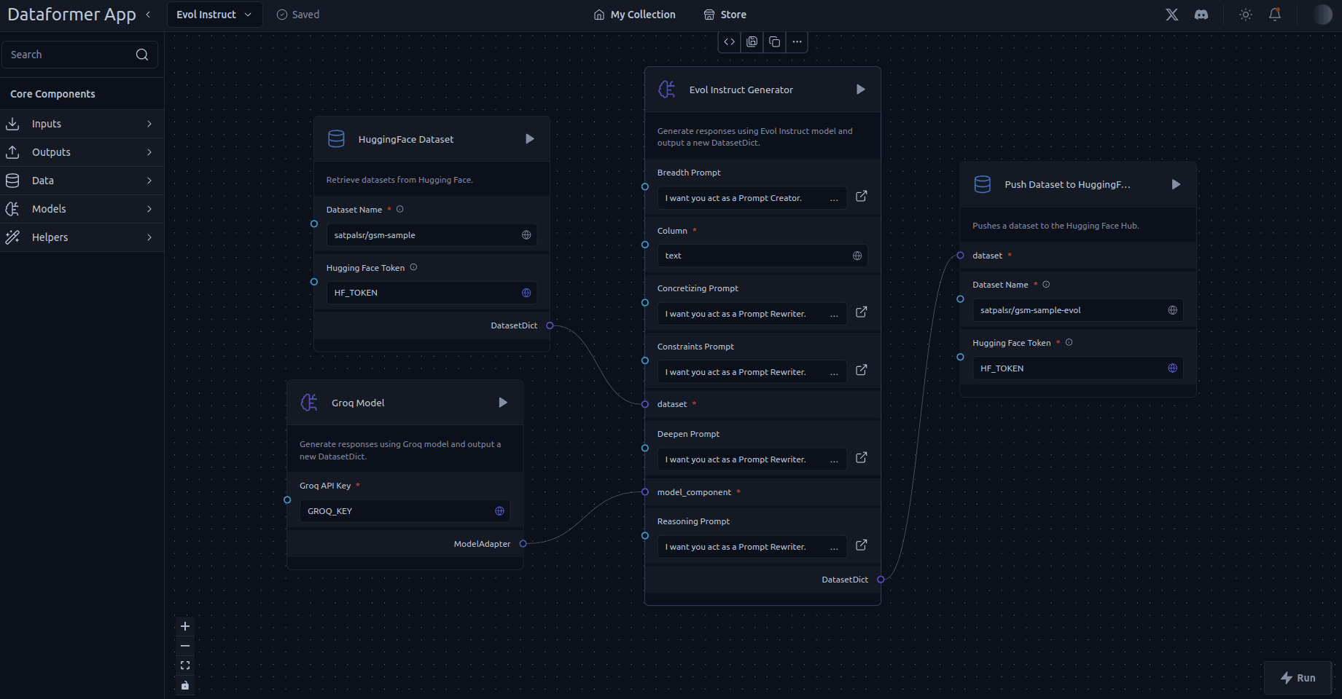Run the HuggingFace Dataset node
1342x699 pixels.
click(530, 139)
